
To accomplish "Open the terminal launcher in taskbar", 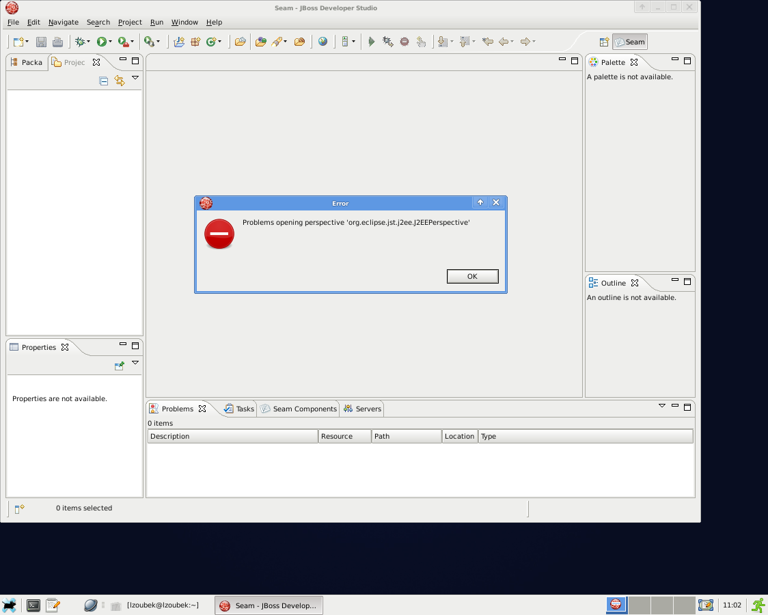I will tap(33, 605).
